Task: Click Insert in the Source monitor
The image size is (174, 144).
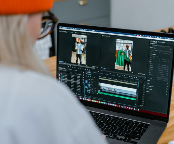Action: pos(85,69)
